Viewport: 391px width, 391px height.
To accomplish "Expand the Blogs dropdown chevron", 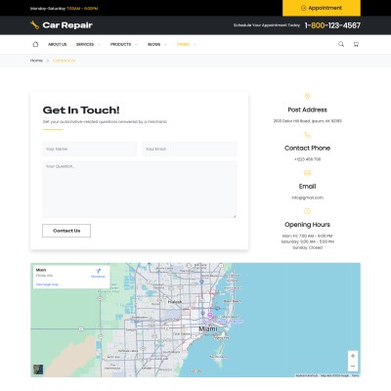I will (x=165, y=45).
